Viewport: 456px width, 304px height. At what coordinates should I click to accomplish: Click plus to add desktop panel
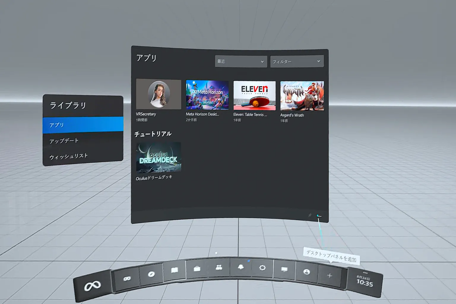[330, 275]
